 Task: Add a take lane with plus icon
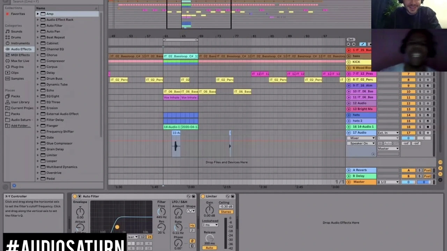click(373, 154)
